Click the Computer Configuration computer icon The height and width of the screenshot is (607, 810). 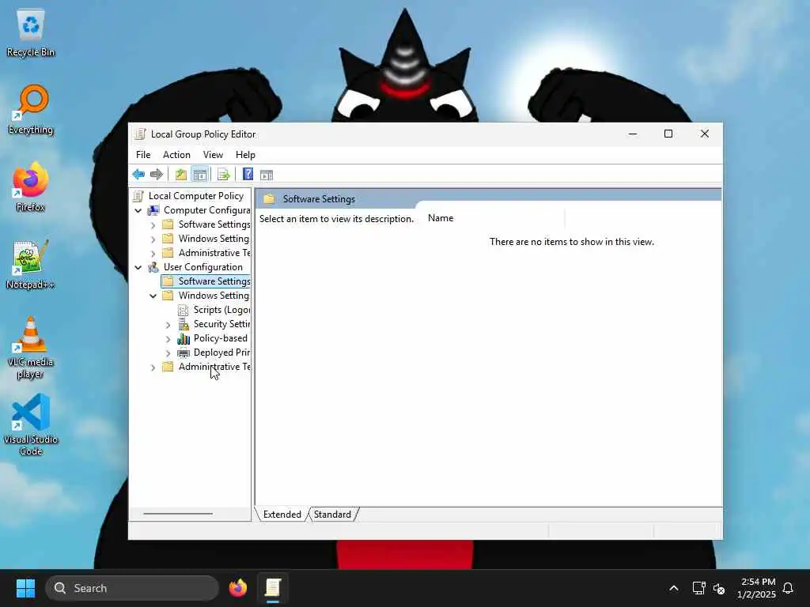pos(153,210)
